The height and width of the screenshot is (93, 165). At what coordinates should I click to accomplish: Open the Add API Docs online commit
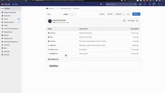click(x=86, y=37)
